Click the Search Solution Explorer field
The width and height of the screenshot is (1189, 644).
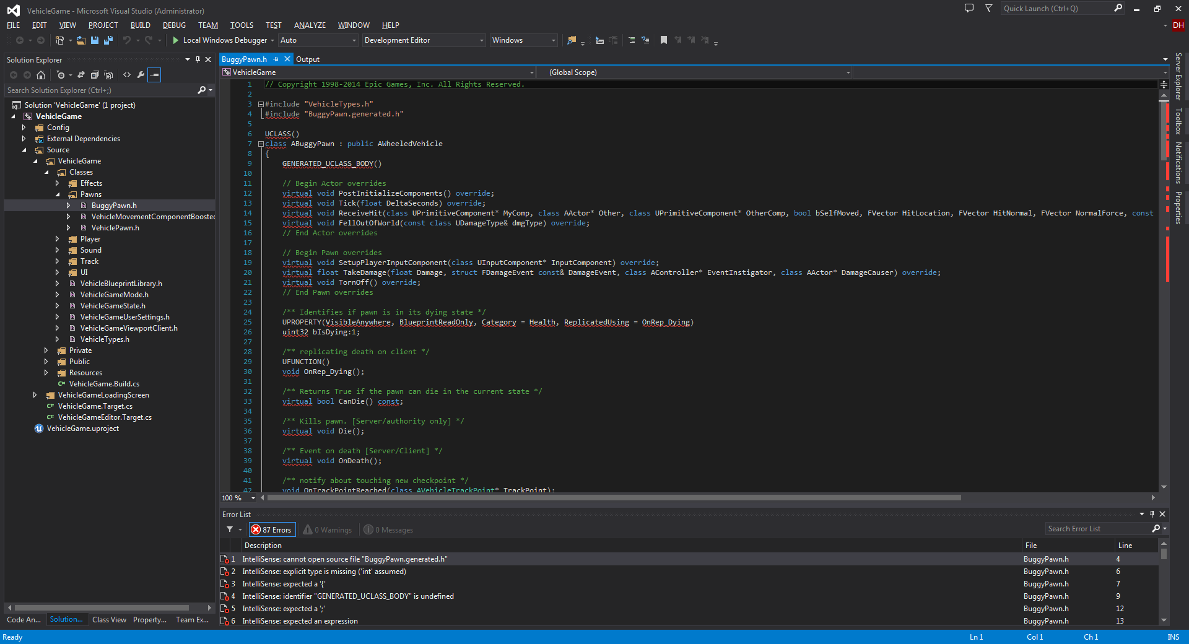[x=99, y=90]
